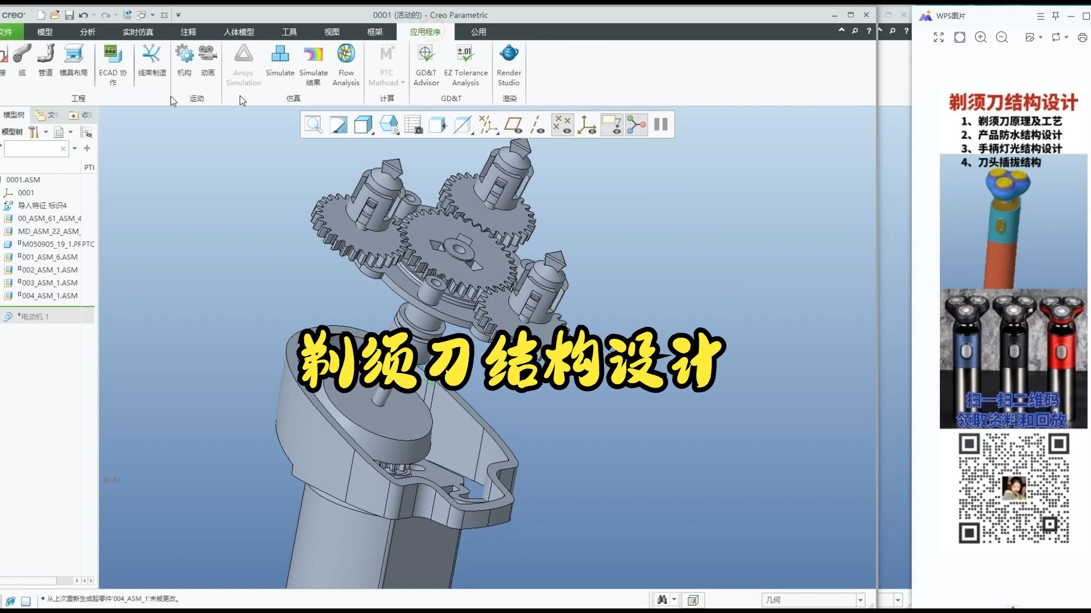1091x613 pixels.
Task: Undo the last action in Creo
Action: (x=84, y=15)
